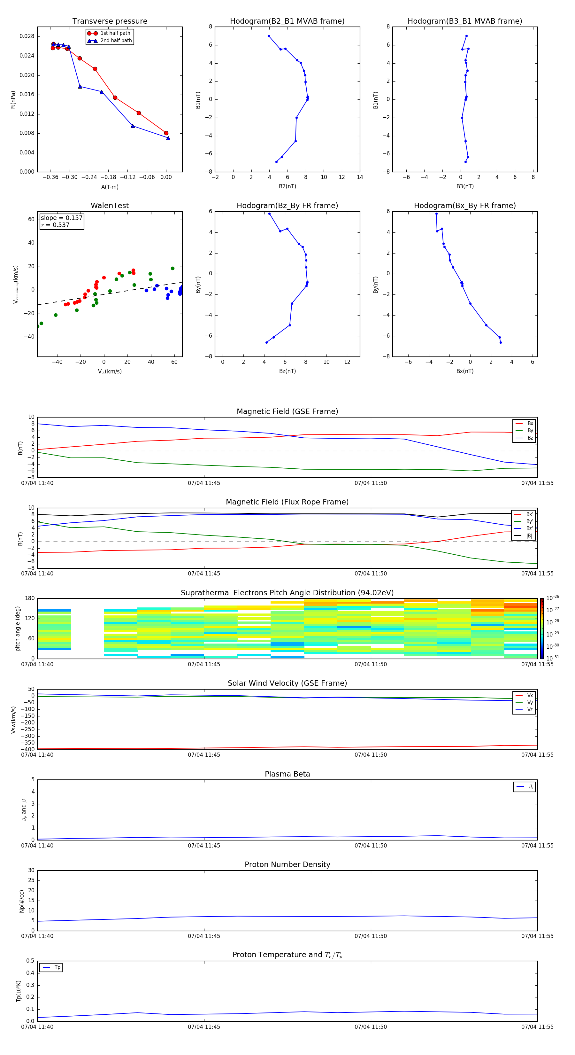Click the "Hodogram(Bz_By FR frame)" title

coord(287,206)
